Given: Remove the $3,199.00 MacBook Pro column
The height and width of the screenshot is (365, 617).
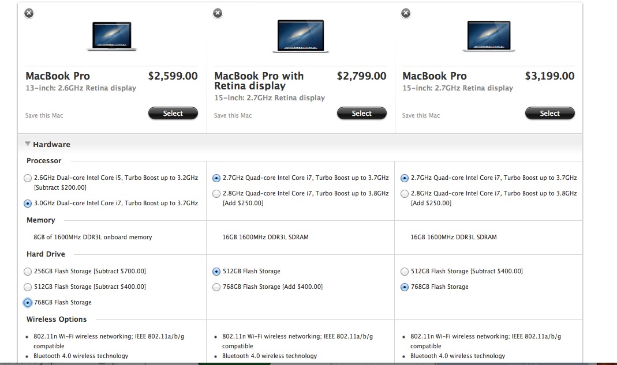Looking at the screenshot, I should pyautogui.click(x=406, y=13).
